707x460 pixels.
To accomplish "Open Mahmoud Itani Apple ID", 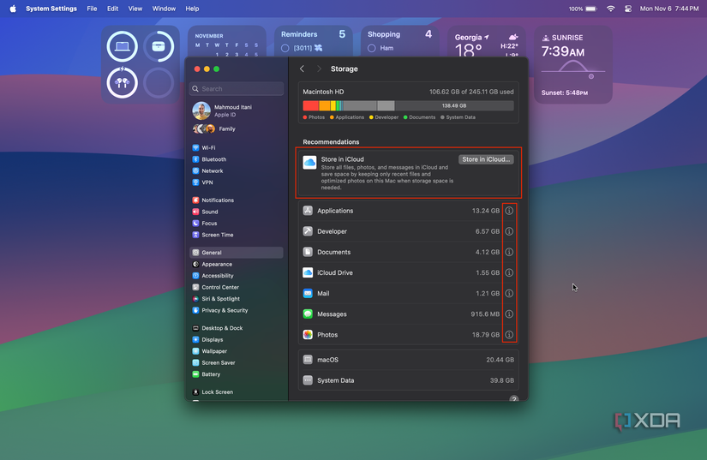I will 222,111.
